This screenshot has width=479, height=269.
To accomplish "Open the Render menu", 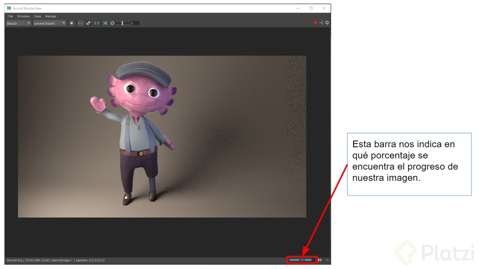I will [51, 16].
